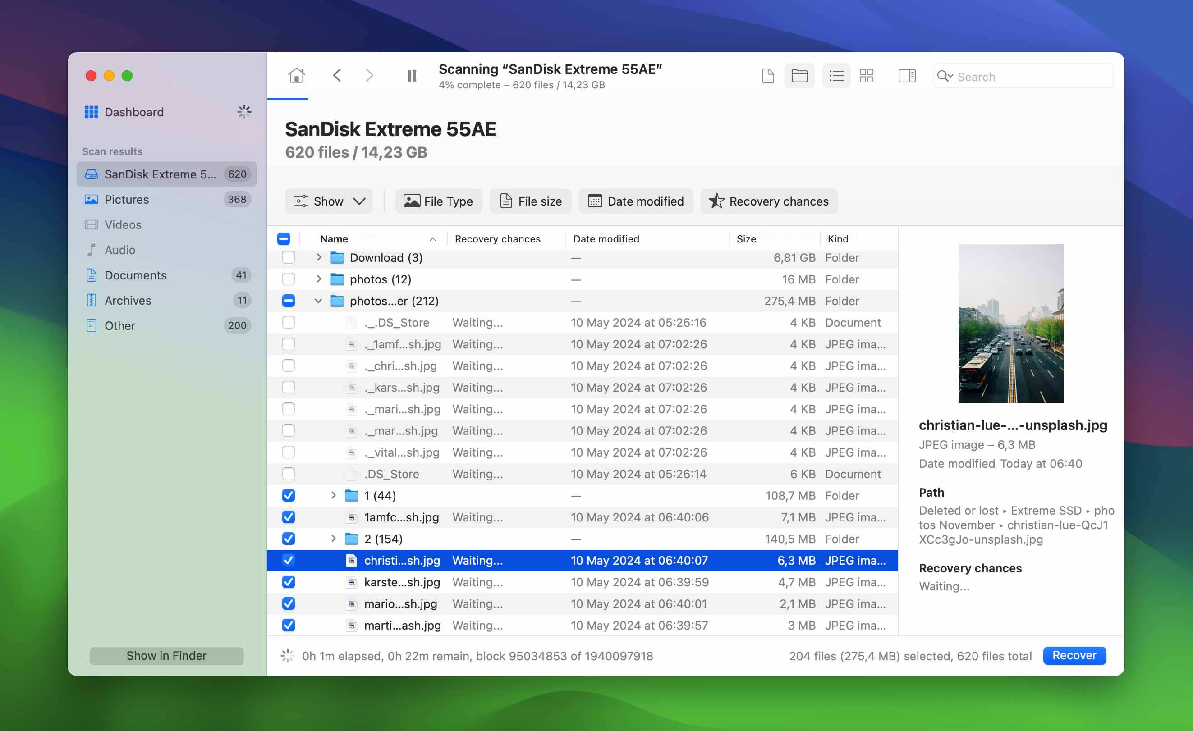Toggle checkbox for christi...sh.jpg file
This screenshot has height=731, width=1193.
(289, 560)
